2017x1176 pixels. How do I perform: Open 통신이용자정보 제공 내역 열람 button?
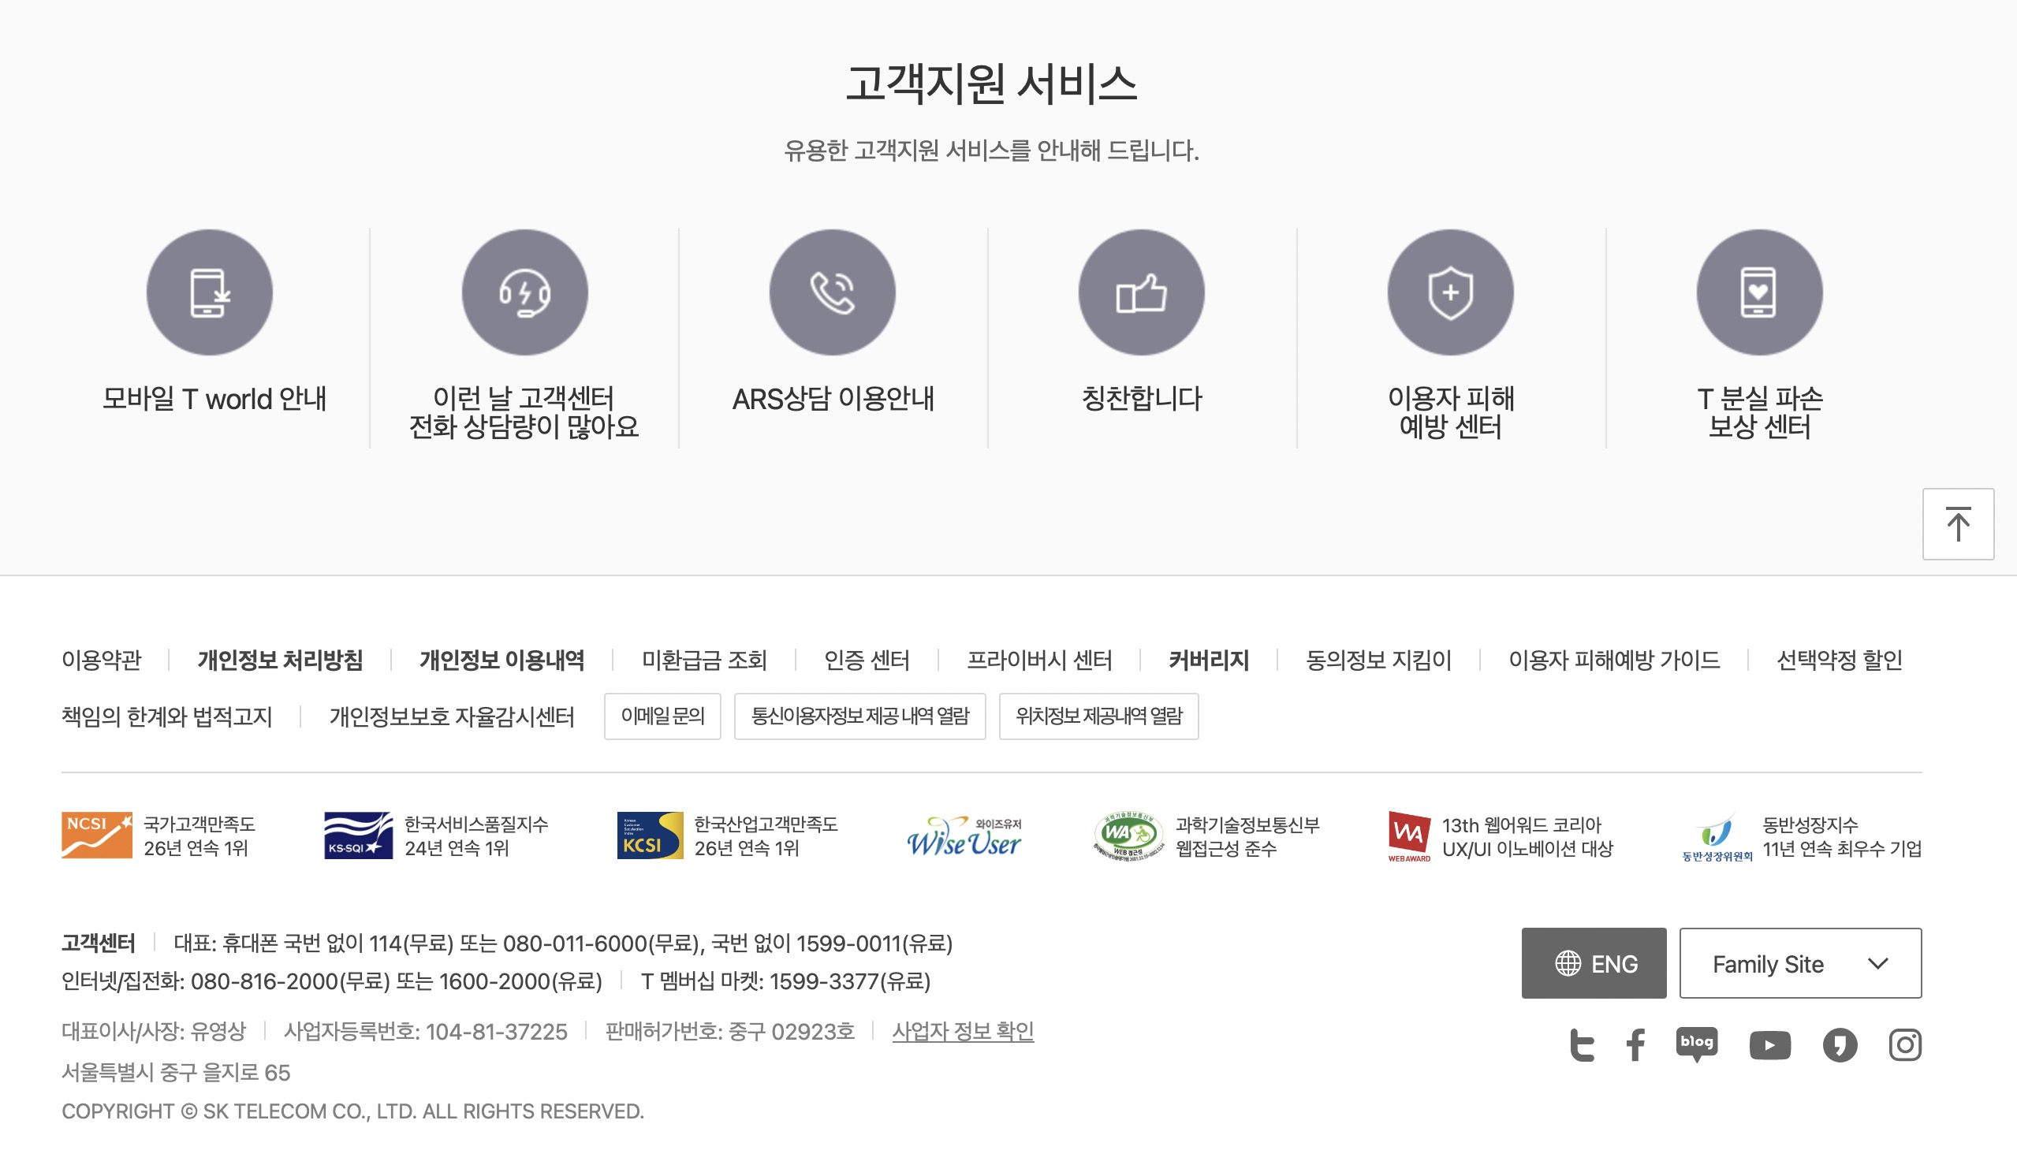click(x=859, y=716)
